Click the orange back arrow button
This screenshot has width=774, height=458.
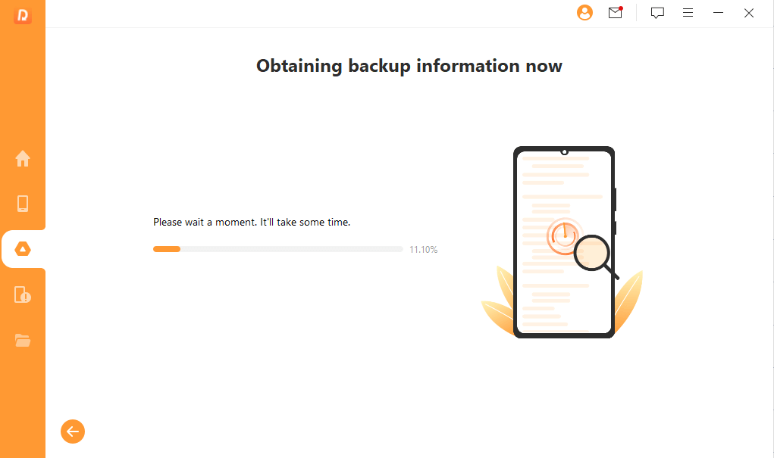73,432
